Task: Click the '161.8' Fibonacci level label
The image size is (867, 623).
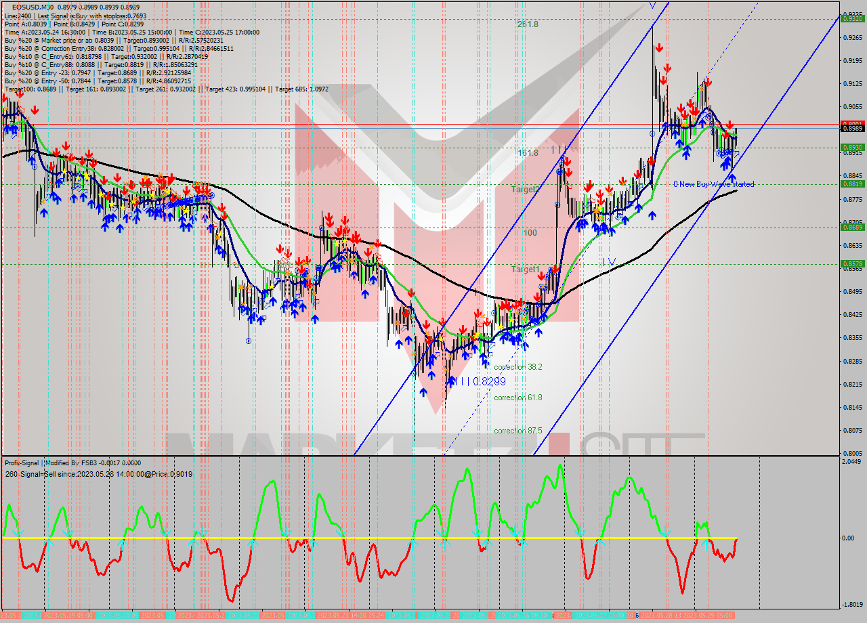Action: [x=527, y=153]
